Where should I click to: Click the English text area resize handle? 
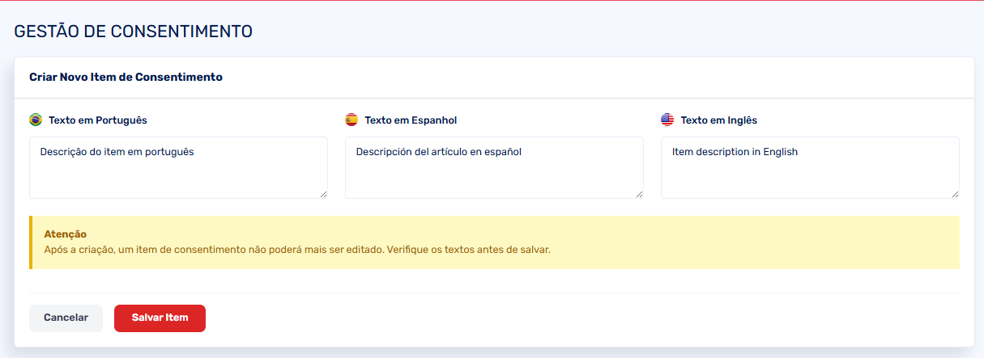[955, 194]
